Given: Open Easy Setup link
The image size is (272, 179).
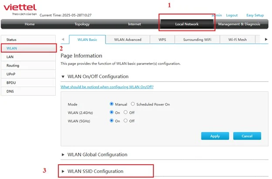Looking at the screenshot, I should coord(255,15).
